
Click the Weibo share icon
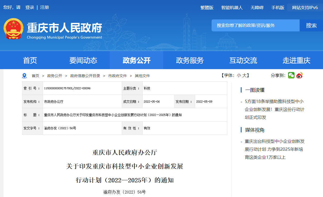pyautogui.click(x=300, y=76)
